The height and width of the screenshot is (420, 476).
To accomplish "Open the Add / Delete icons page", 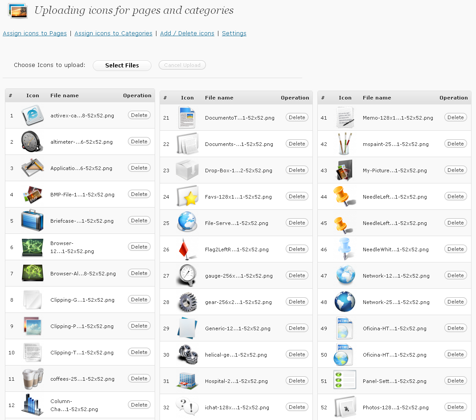I will click(x=187, y=33).
